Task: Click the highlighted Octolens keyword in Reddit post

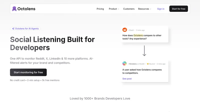Action: click(138, 35)
